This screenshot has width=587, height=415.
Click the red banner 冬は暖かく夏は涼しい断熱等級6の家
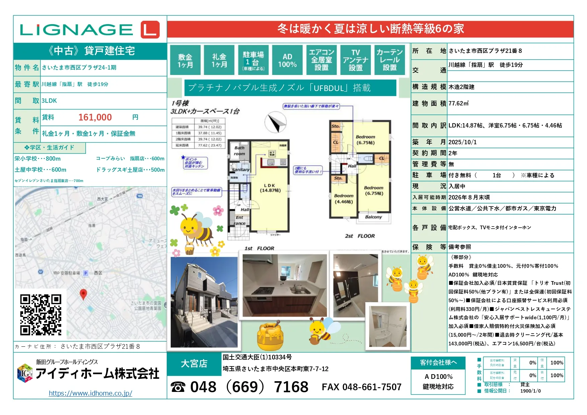[370, 29]
